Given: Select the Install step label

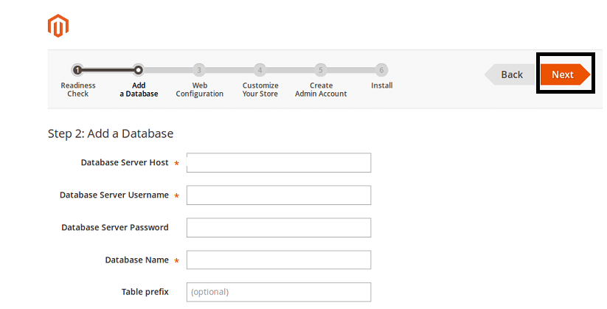Looking at the screenshot, I should point(382,86).
